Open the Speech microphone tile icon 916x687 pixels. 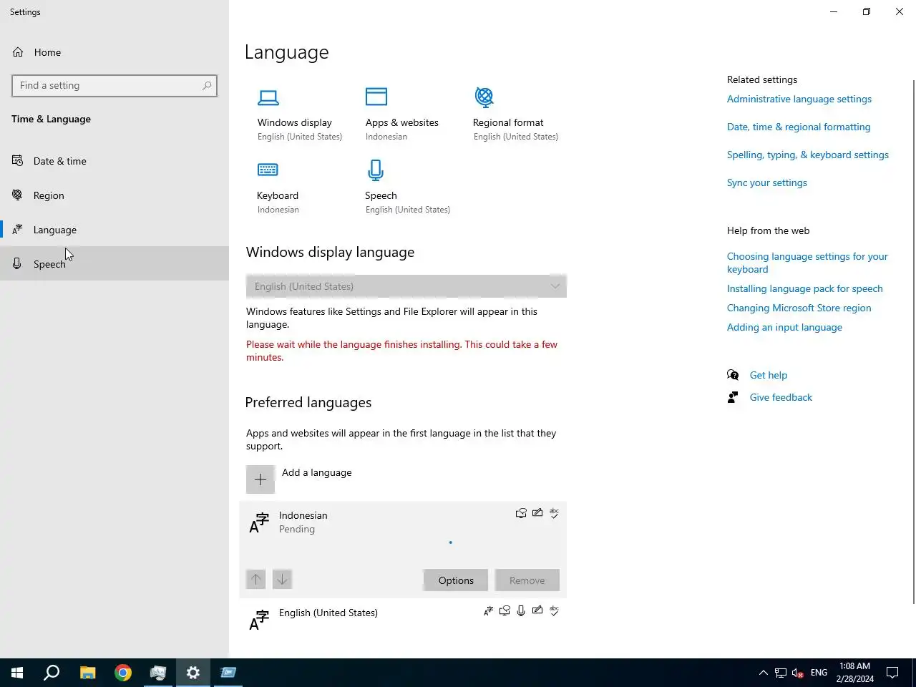coord(376,170)
